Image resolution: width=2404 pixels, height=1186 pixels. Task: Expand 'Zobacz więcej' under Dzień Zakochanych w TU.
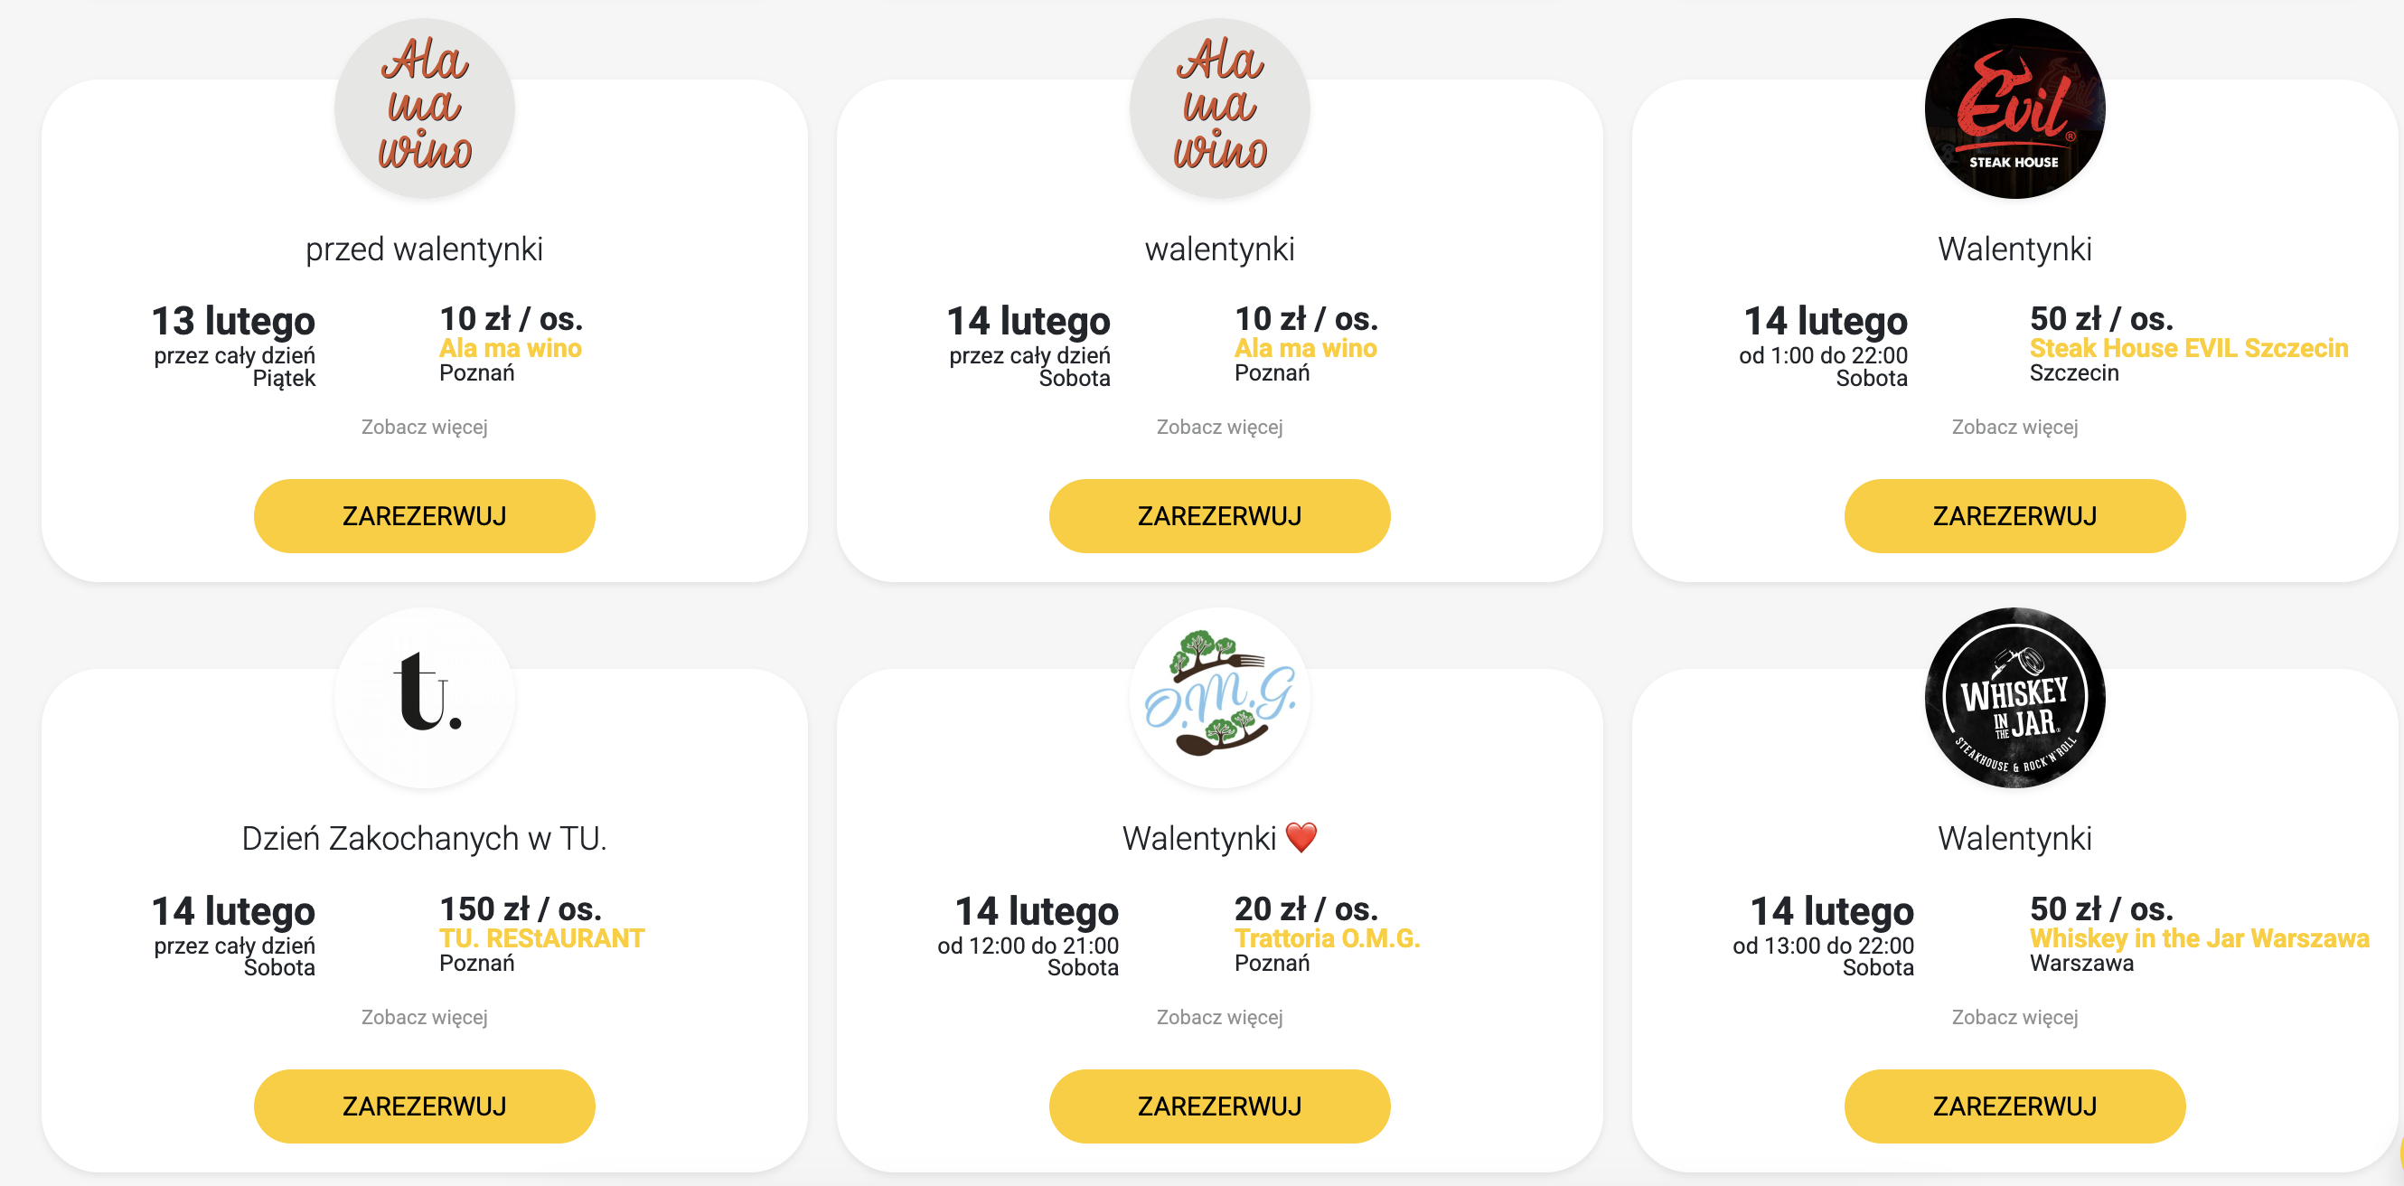coord(425,1016)
